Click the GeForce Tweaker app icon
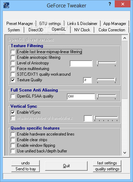The height and width of the screenshot is (182, 133). 6,5
